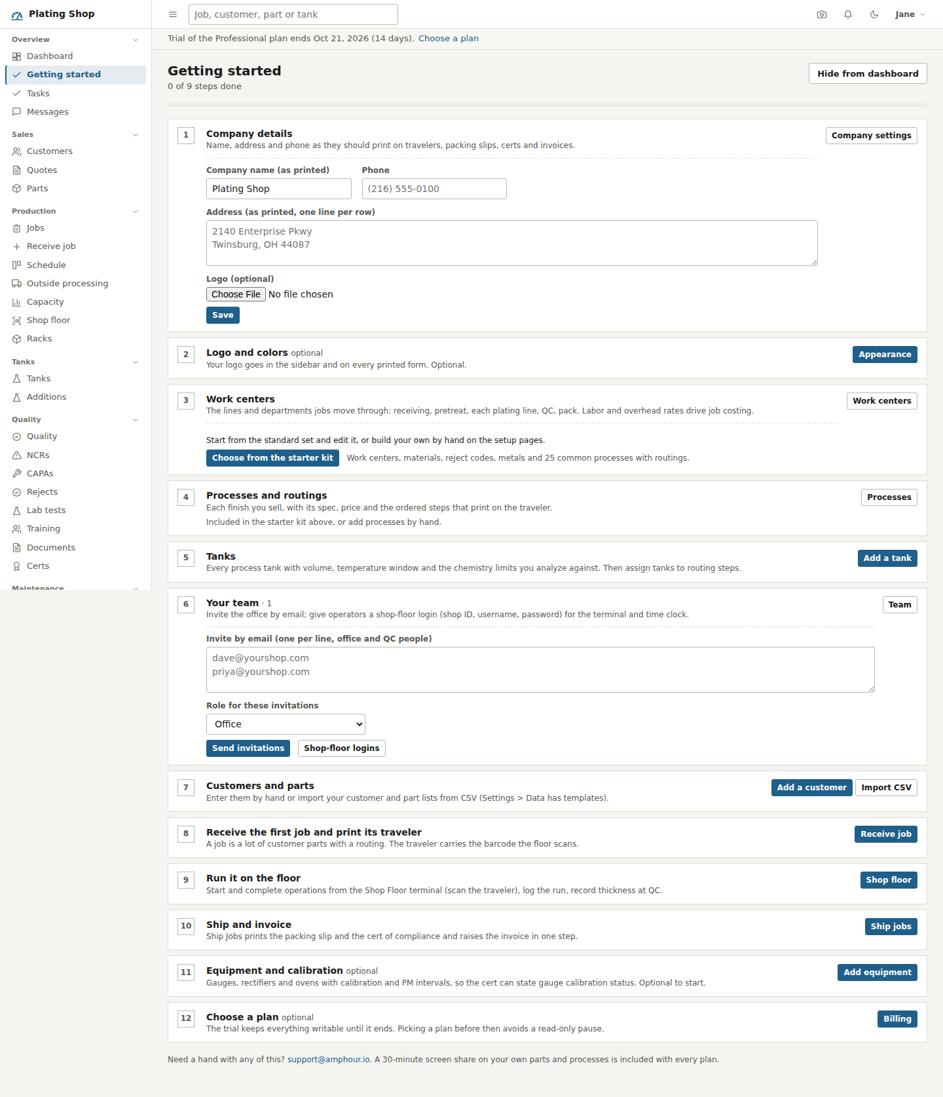
Task: Focus the Company name input field
Action: tap(279, 189)
